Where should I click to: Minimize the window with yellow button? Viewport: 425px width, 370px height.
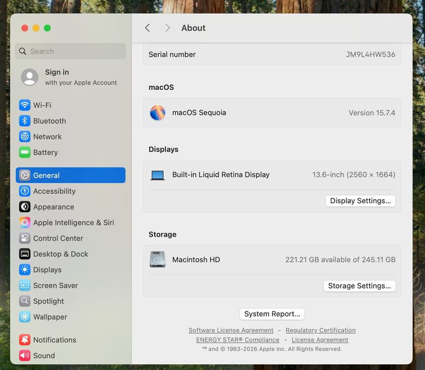(36, 28)
